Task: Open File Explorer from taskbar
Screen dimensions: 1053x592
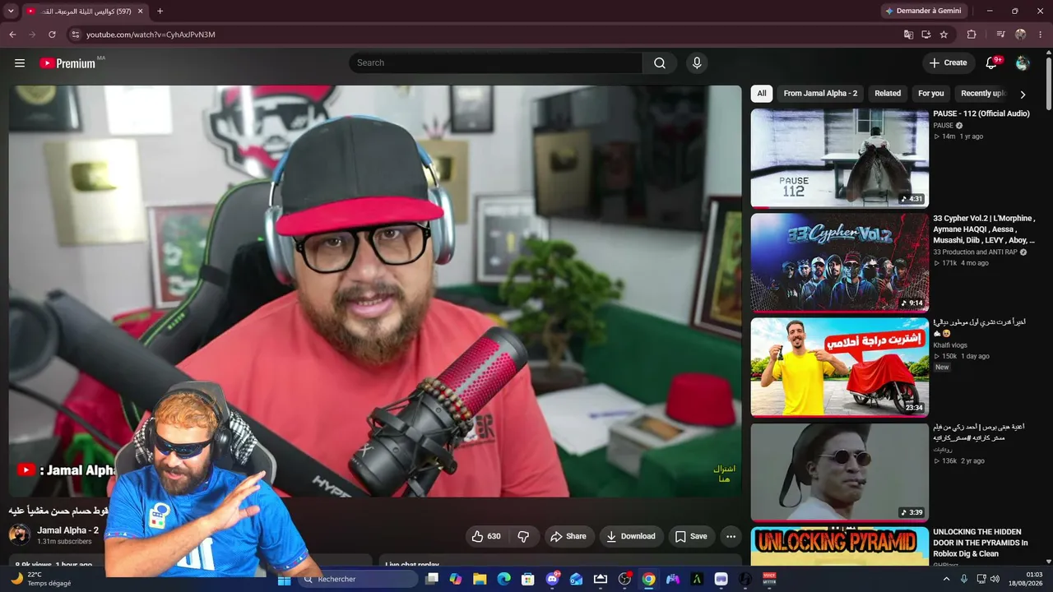Action: [x=480, y=580]
